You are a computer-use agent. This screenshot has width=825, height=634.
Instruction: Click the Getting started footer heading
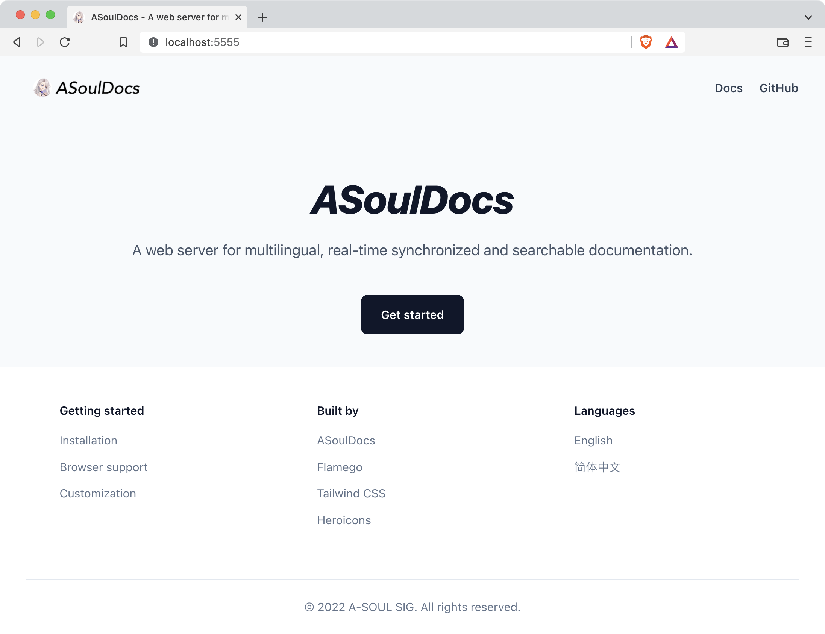102,411
